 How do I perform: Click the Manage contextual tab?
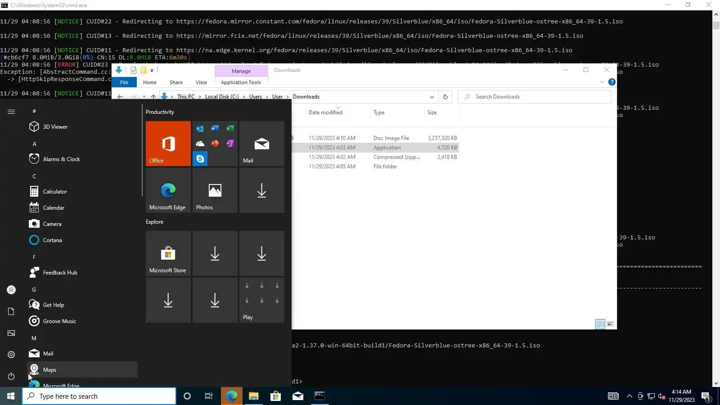[x=241, y=71]
